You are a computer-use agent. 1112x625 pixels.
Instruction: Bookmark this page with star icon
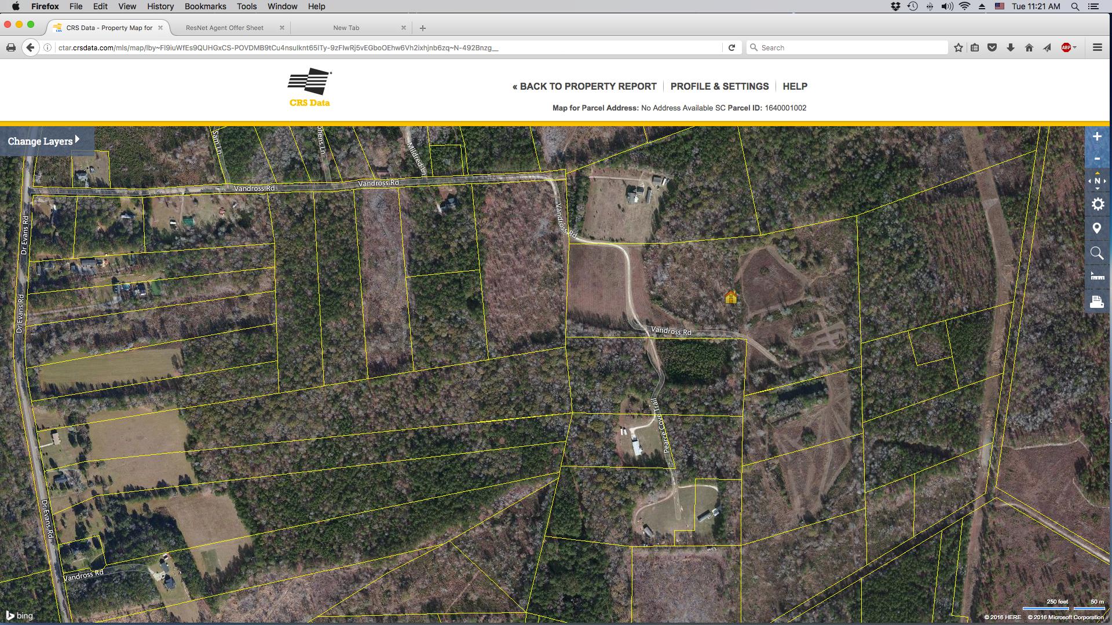point(959,47)
